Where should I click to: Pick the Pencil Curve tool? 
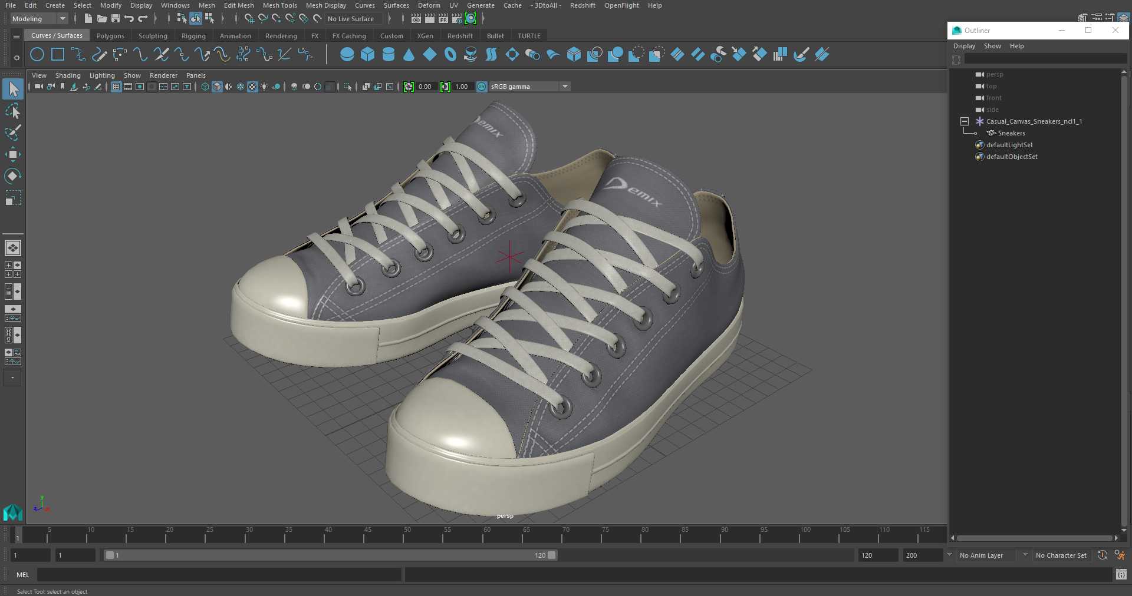click(99, 55)
